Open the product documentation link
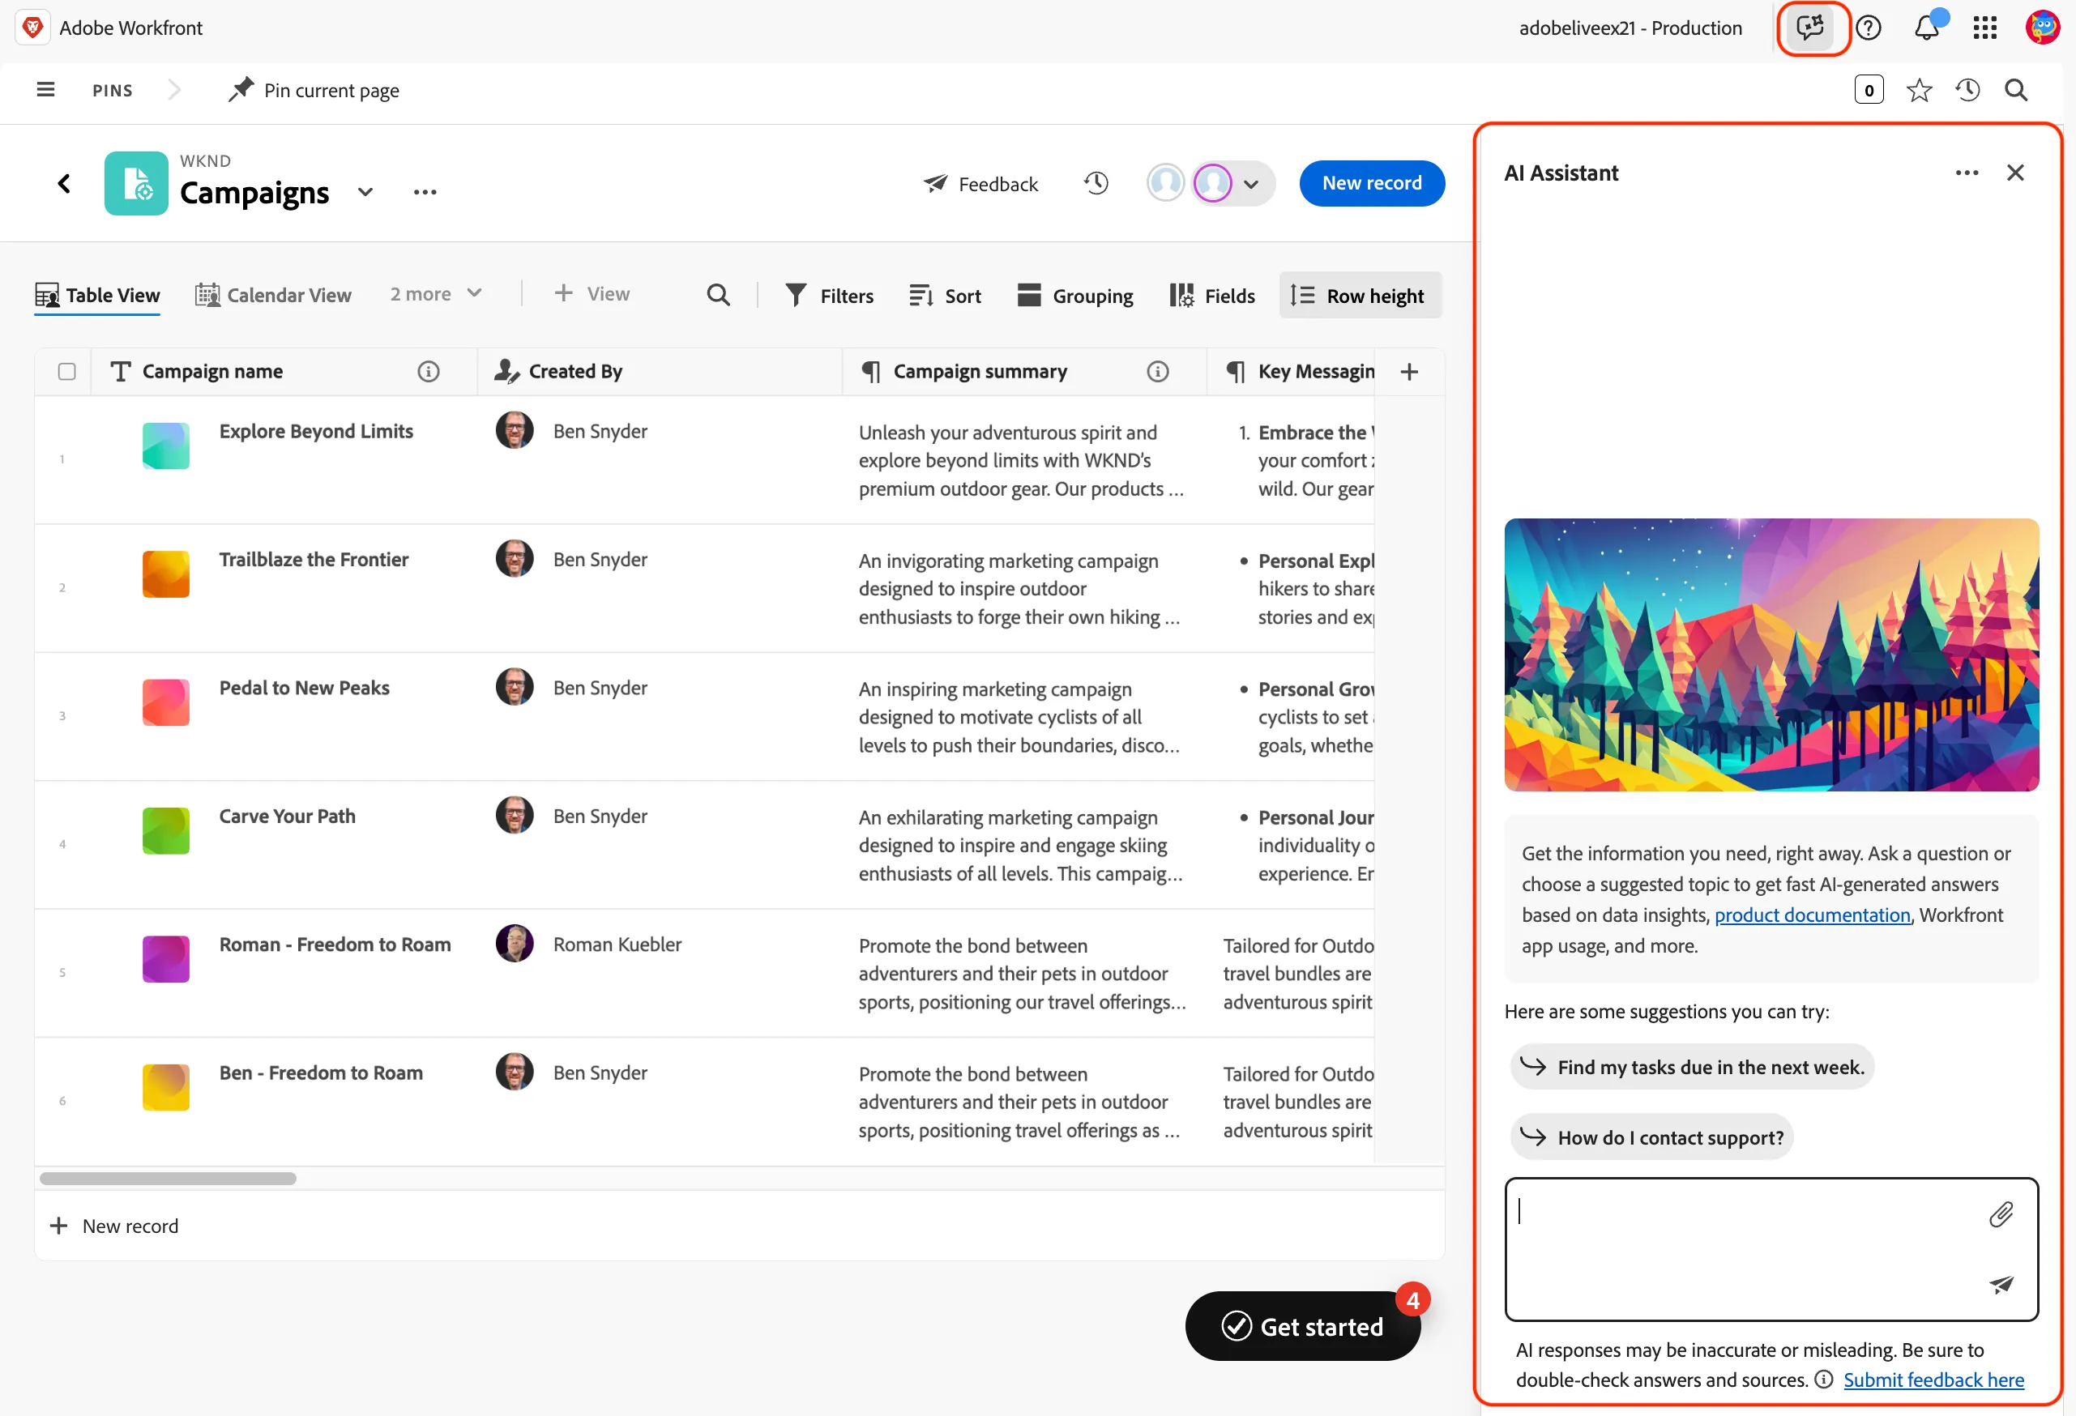Viewport: 2076px width, 1416px height. click(1813, 915)
